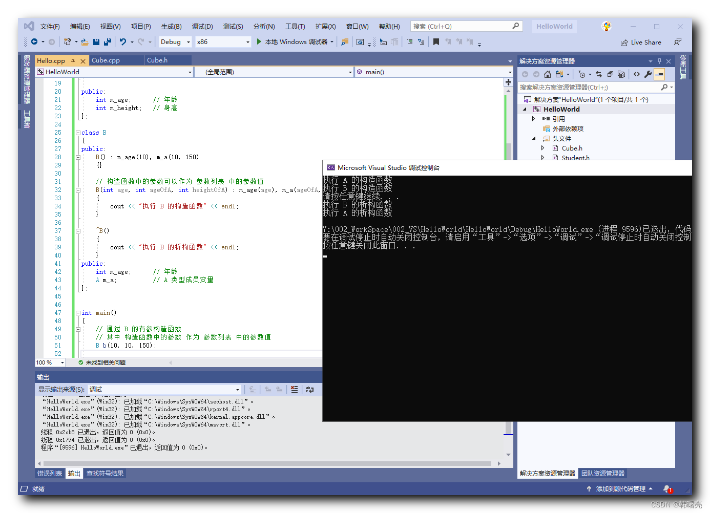The width and height of the screenshot is (710, 513).
Task: Click the Undo arrow icon
Action: point(123,42)
